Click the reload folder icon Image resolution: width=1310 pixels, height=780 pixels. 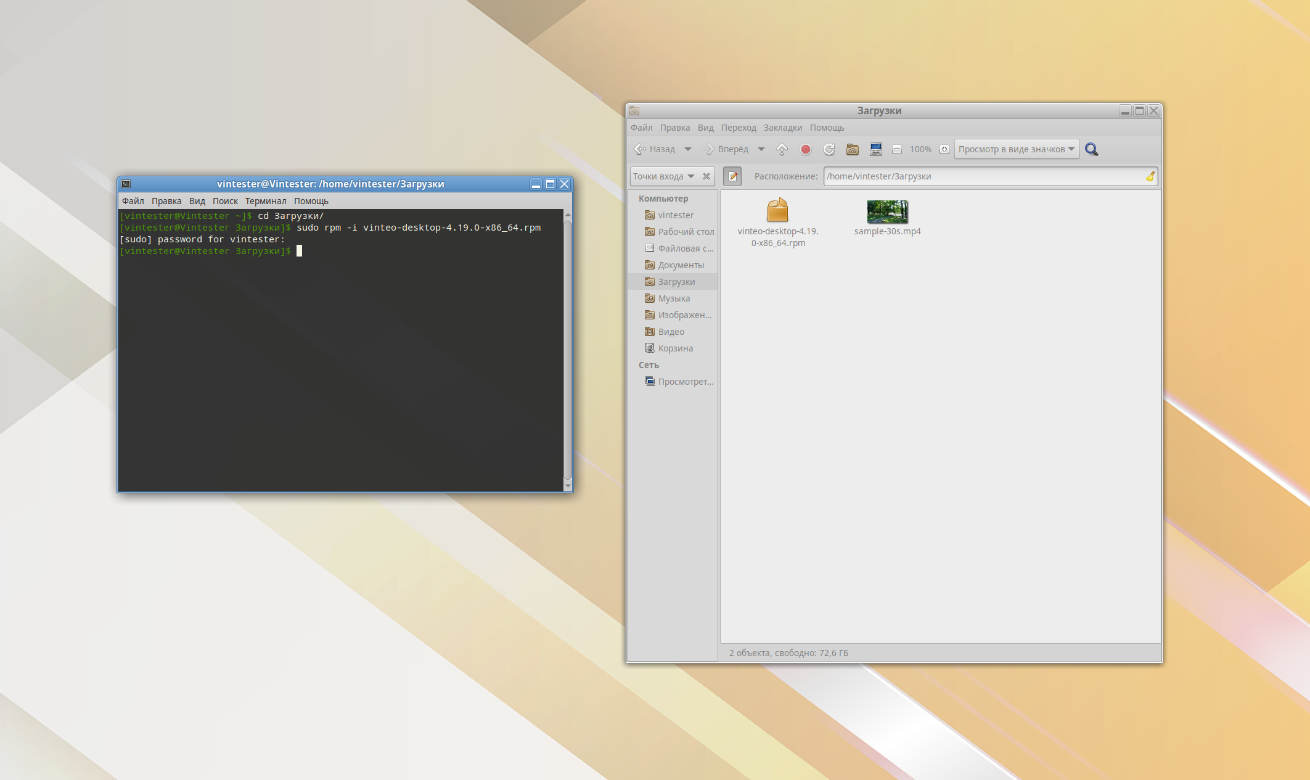pos(829,149)
